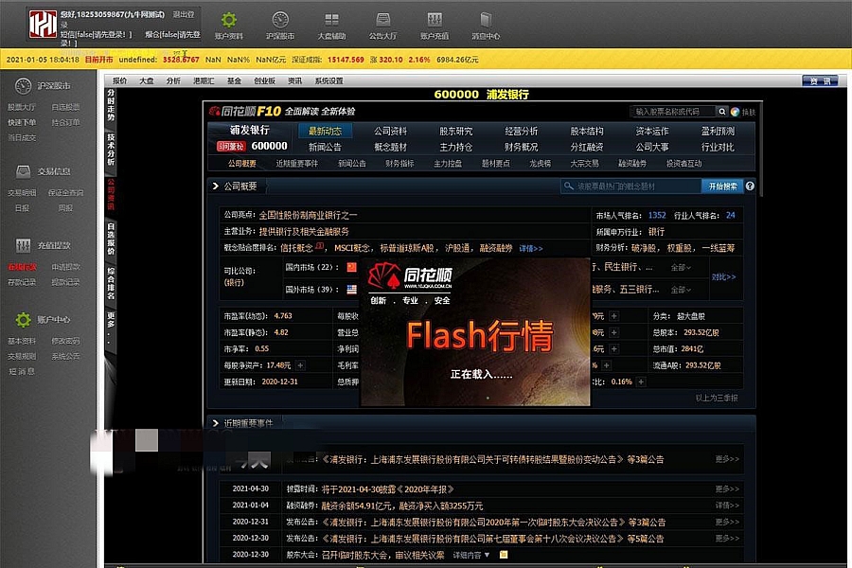Click the 600000 浦发银行 yellow title
Screen dimensions: 852x568
[x=482, y=95]
